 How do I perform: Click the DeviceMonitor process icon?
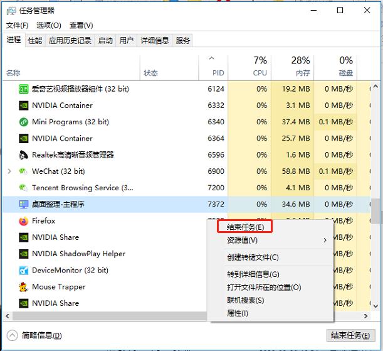[x=24, y=270]
